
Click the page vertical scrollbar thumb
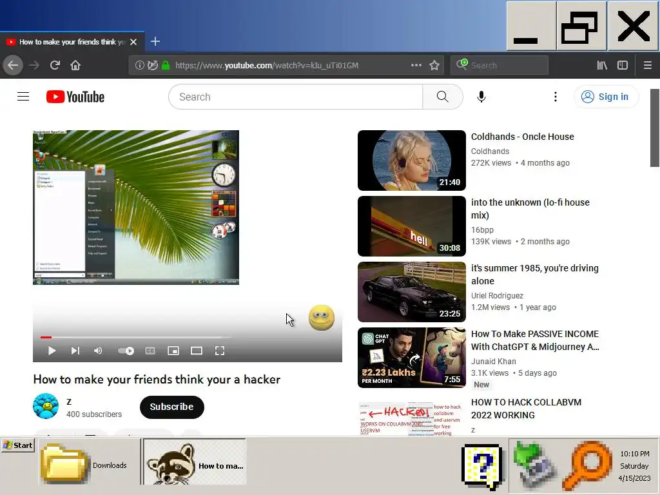click(x=655, y=128)
